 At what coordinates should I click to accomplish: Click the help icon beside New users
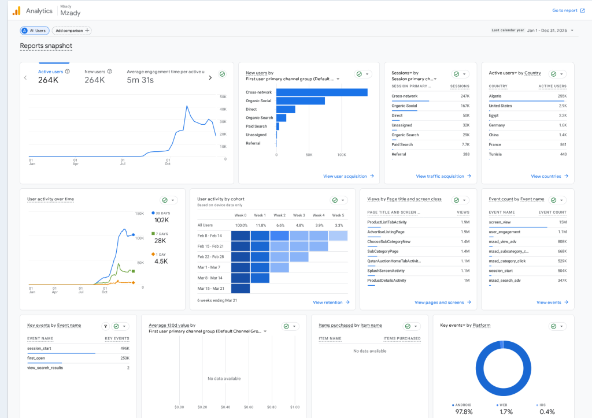110,72
